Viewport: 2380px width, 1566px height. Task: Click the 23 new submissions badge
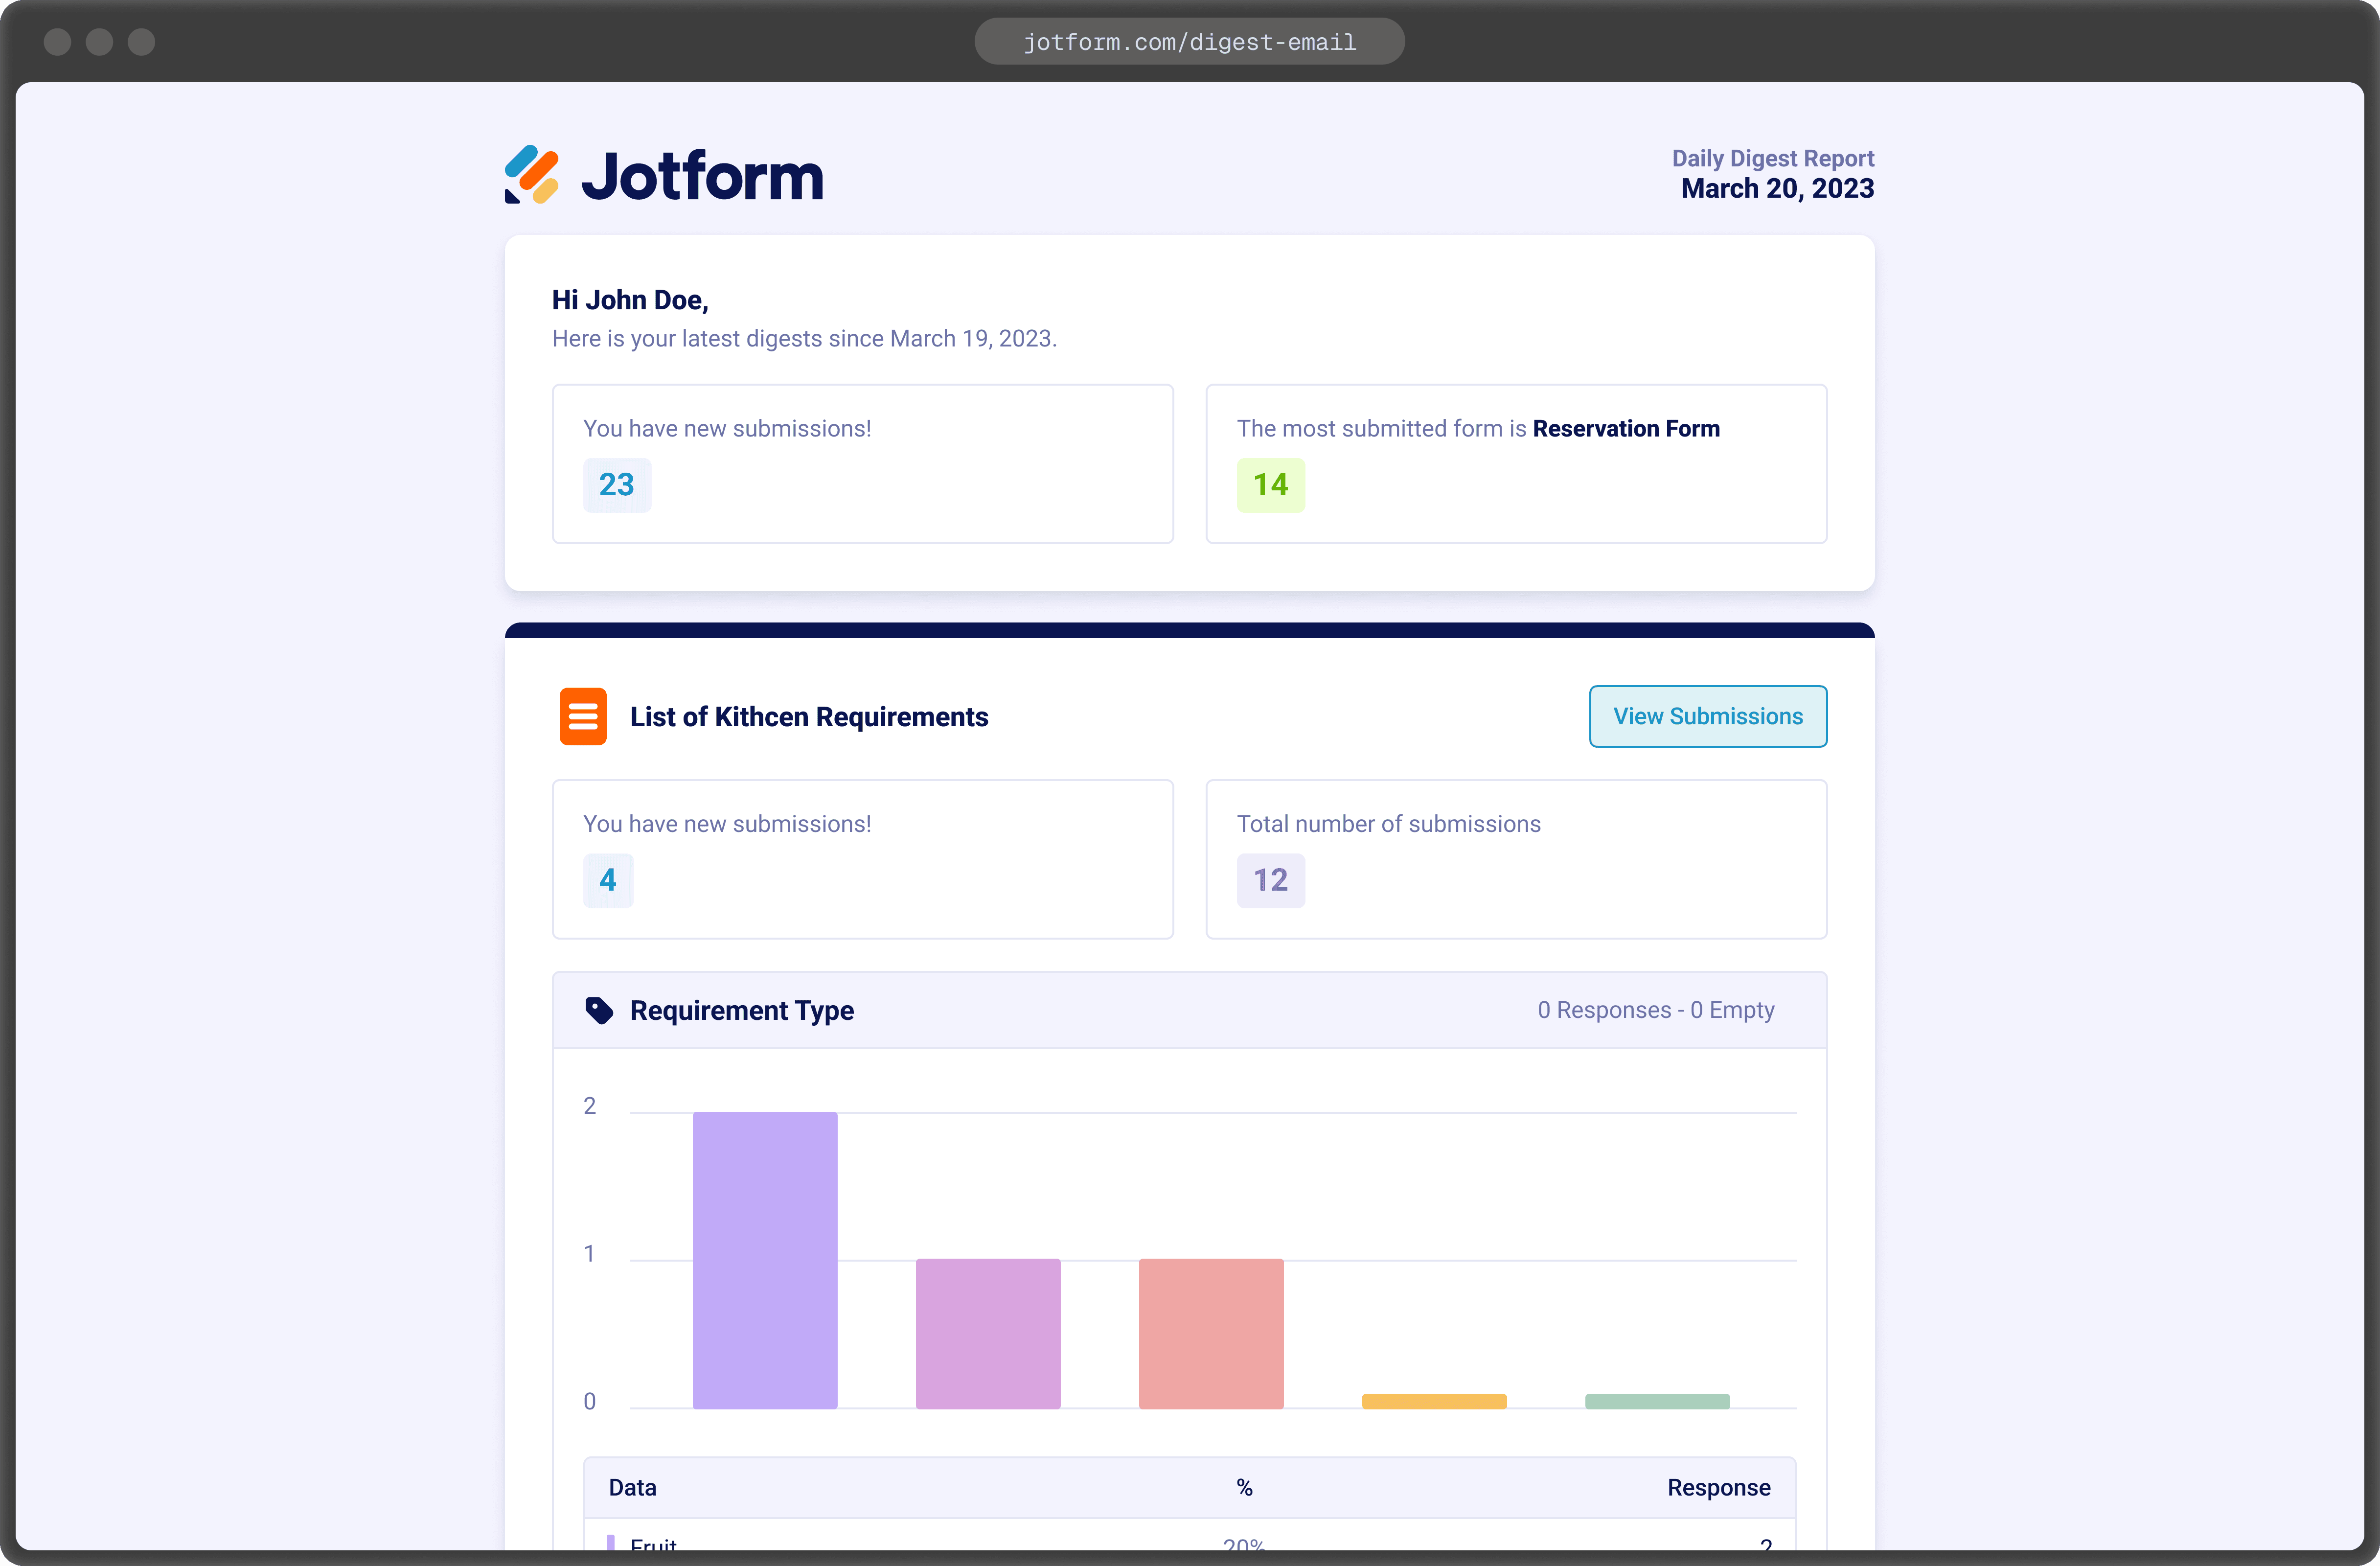click(617, 485)
